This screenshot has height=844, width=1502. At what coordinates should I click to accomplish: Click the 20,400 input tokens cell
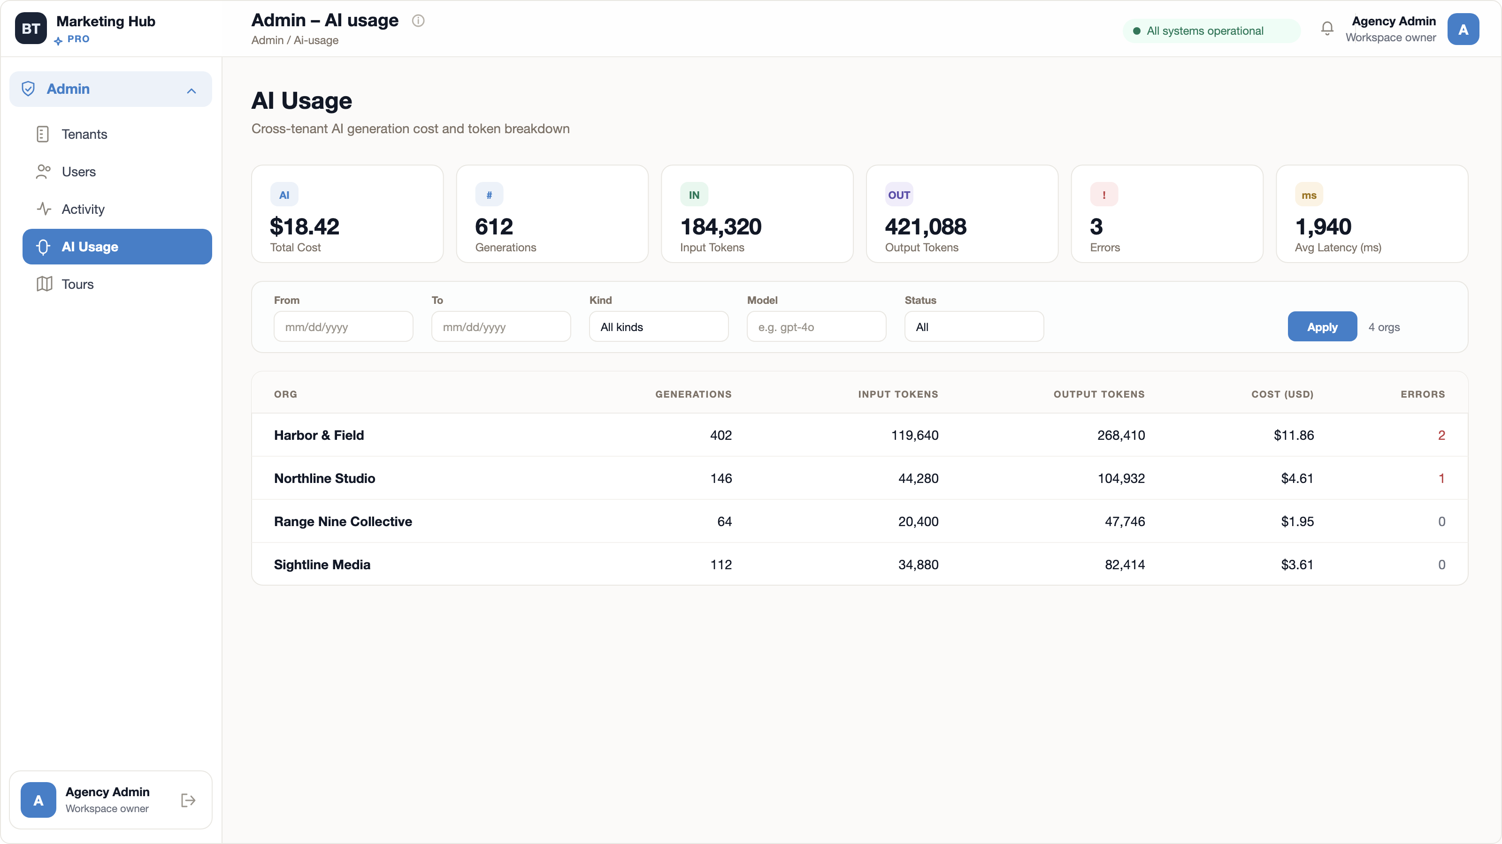tap(919, 521)
